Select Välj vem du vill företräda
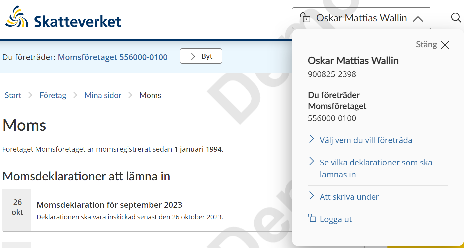 (x=366, y=140)
